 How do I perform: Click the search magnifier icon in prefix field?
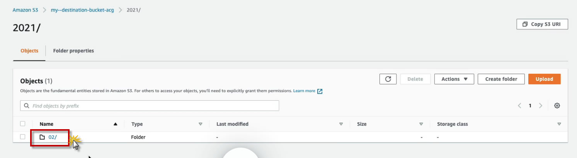pos(27,106)
